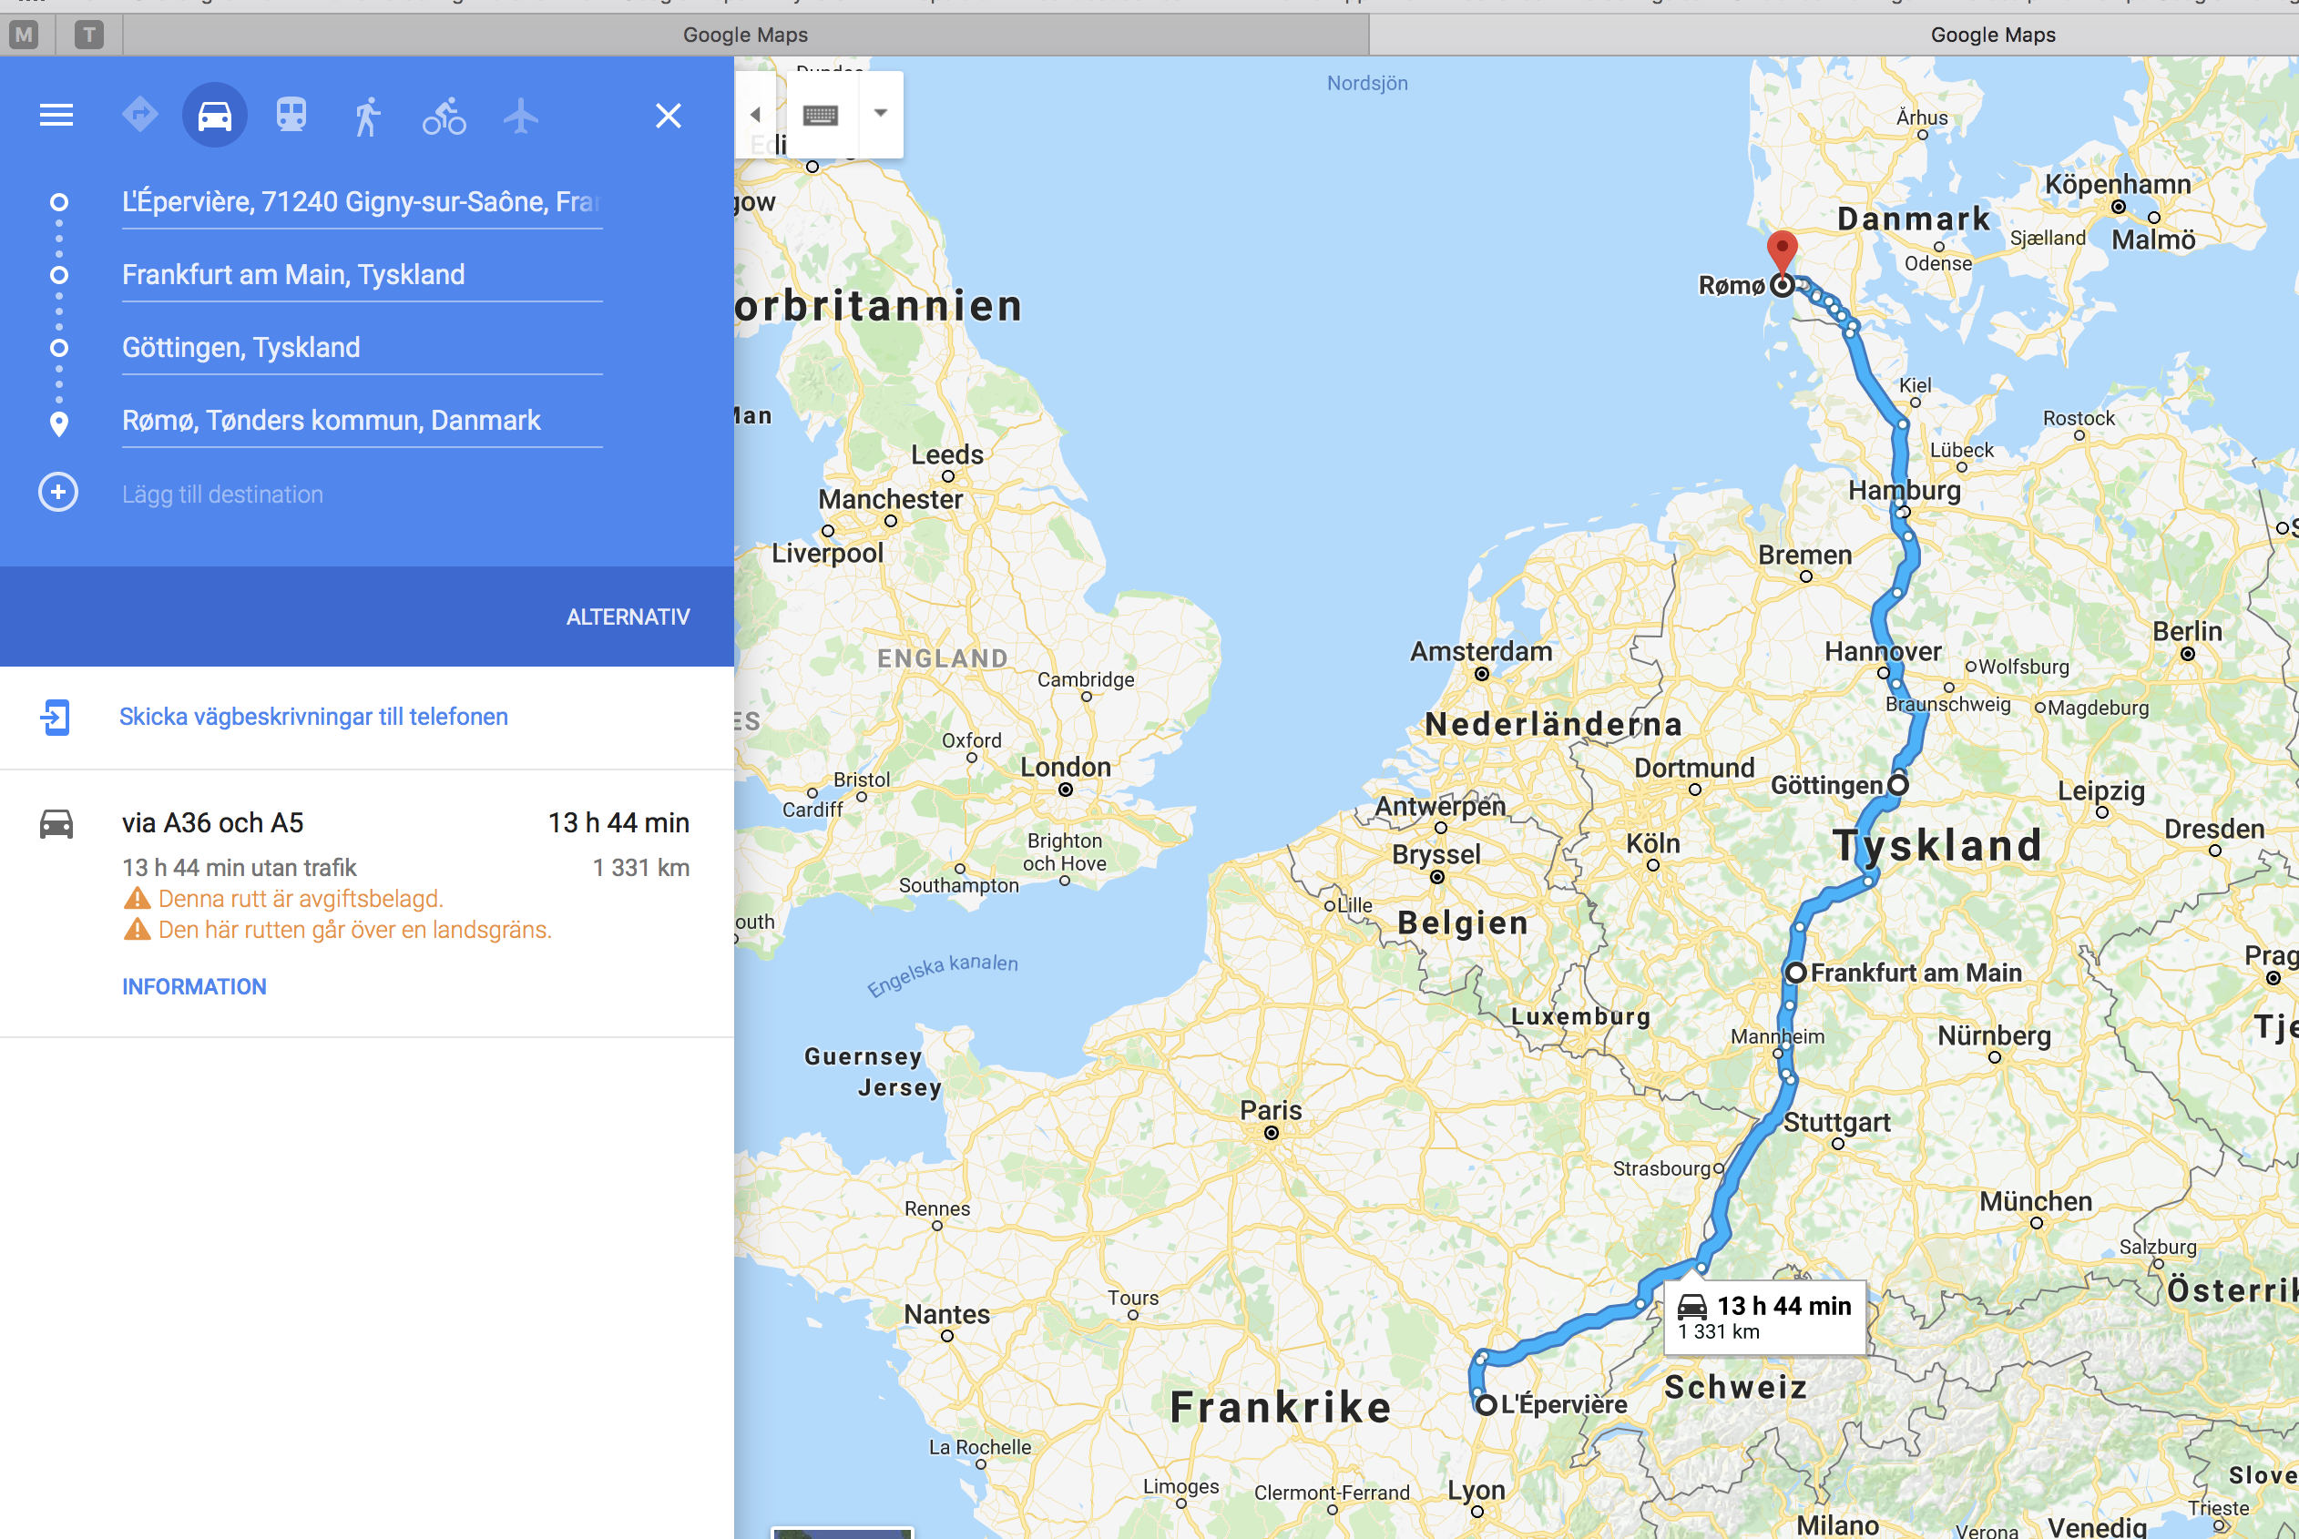Collapse the side panel arrow
The height and width of the screenshot is (1539, 2299).
(x=756, y=115)
